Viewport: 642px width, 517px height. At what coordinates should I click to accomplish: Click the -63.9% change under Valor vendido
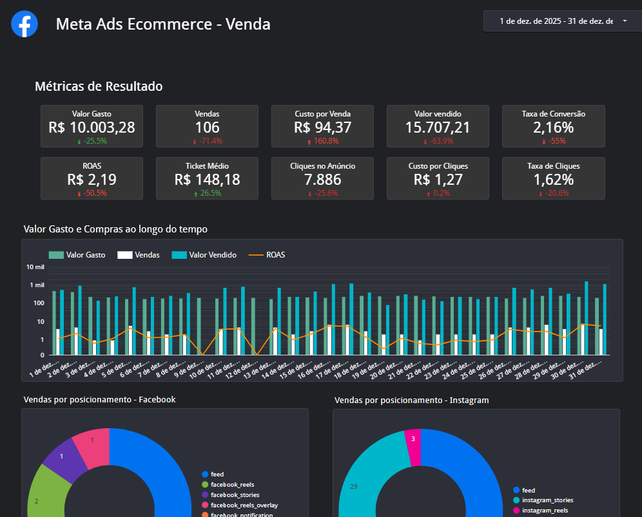(438, 141)
